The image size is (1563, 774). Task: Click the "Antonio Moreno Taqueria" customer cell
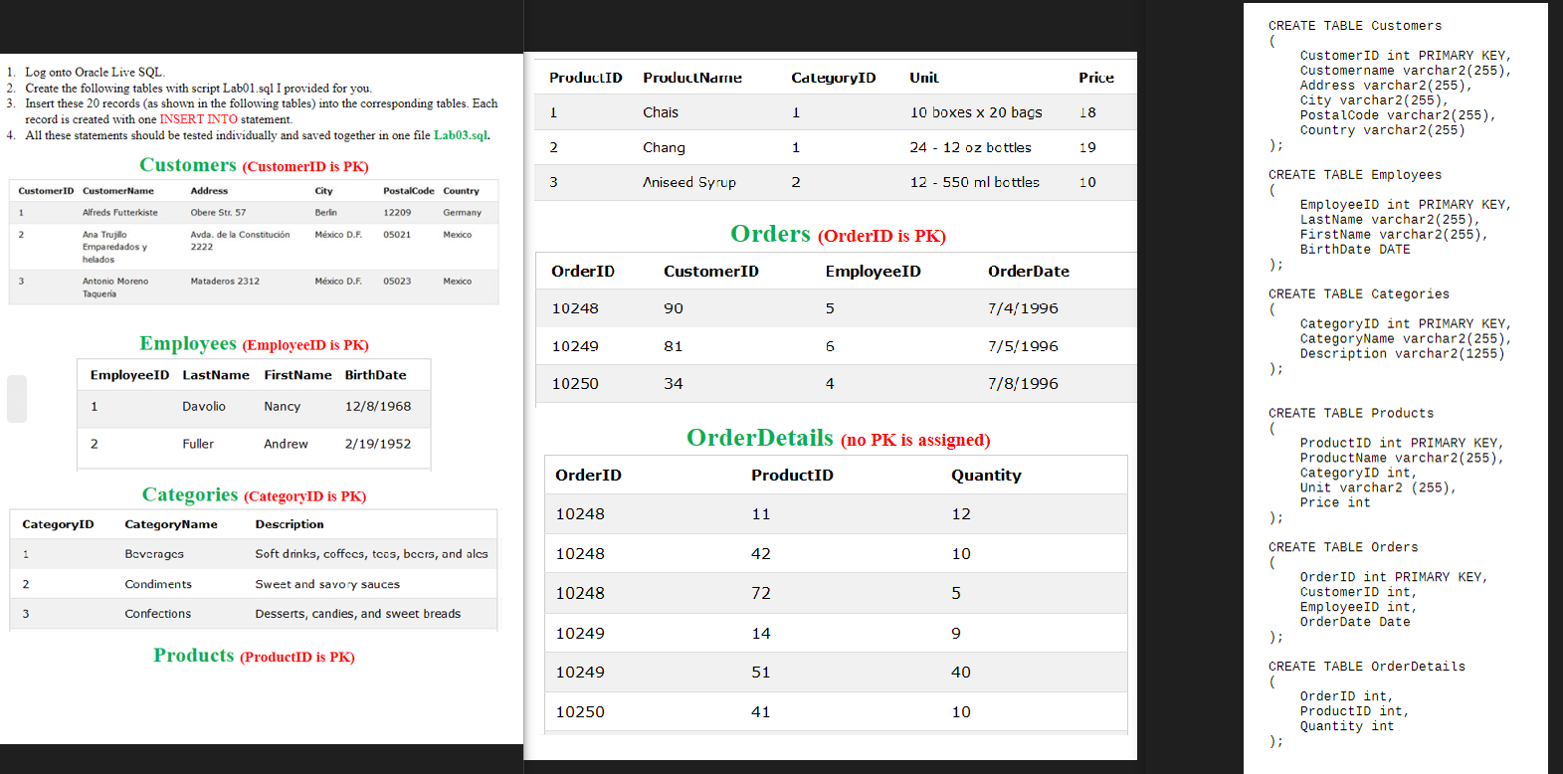[x=115, y=288]
